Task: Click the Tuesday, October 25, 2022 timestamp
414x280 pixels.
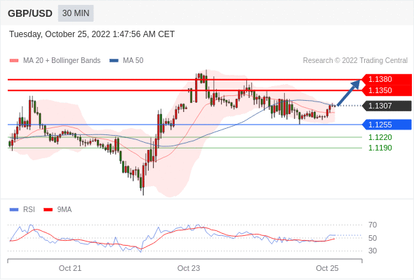Action: point(92,34)
